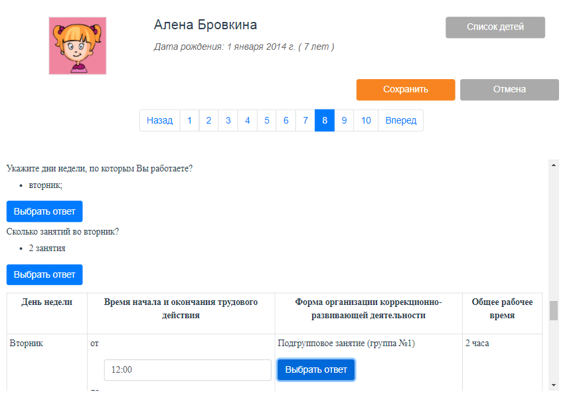Image resolution: width=565 pixels, height=394 pixels.
Task: Select page 5 in pagination
Action: tap(266, 120)
